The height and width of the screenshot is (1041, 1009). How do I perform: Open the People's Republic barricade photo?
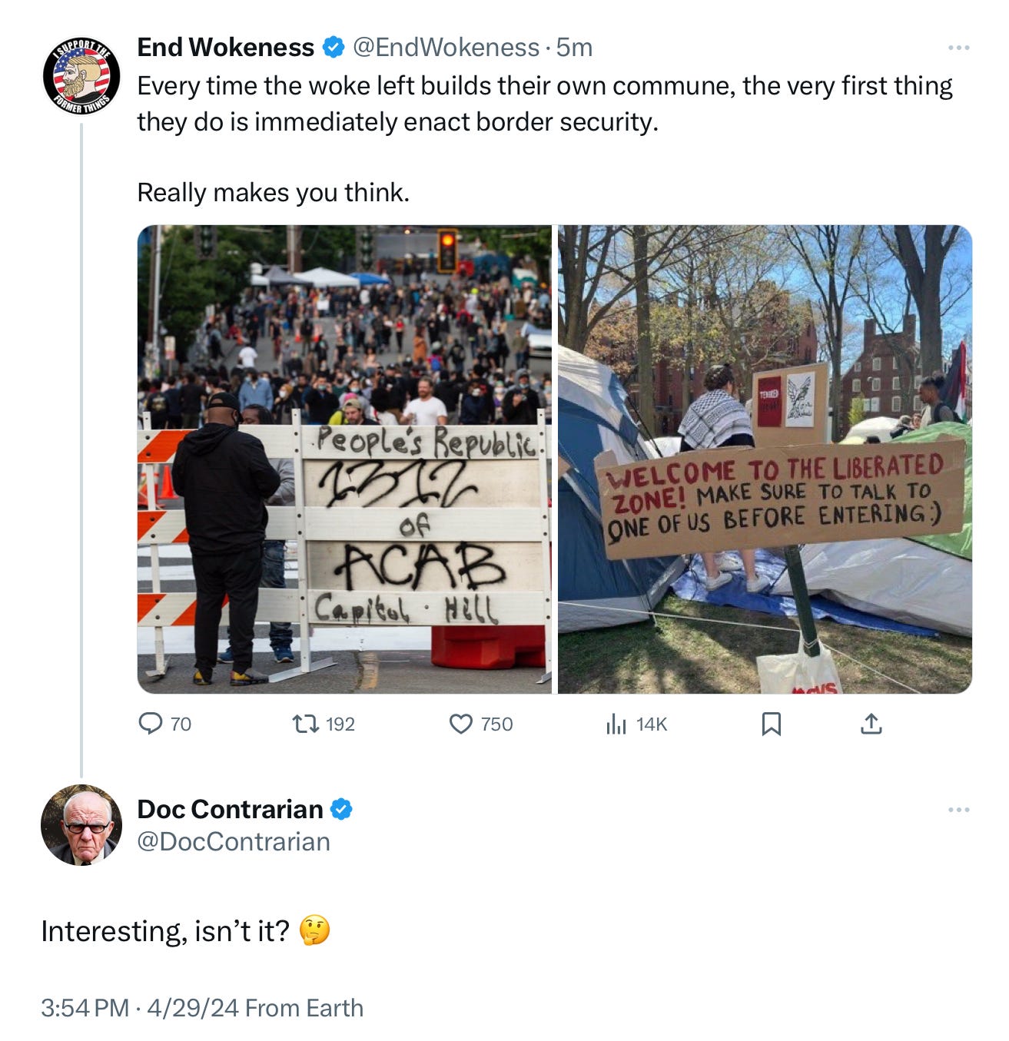pyautogui.click(x=344, y=459)
